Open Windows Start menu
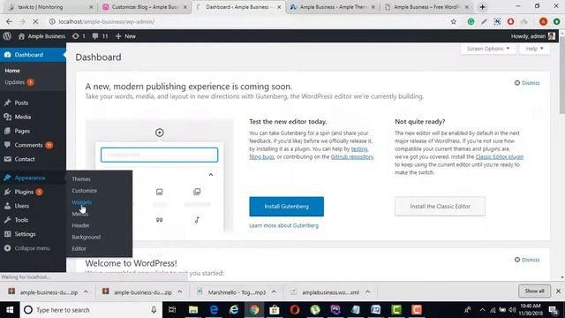565x318 pixels. (10, 310)
